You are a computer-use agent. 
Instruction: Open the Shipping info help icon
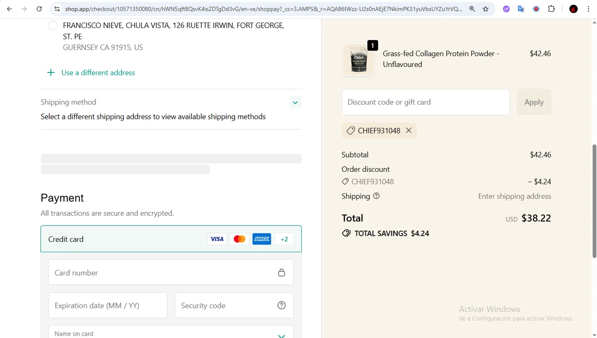coord(377,196)
